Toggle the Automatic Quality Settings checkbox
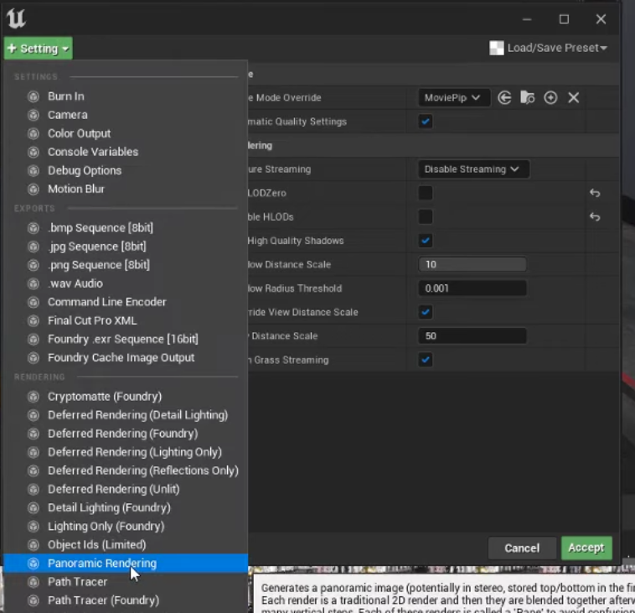 pos(426,122)
